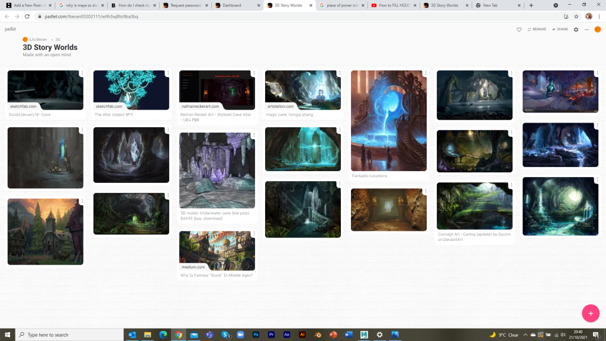Open Zoom from the taskbar
Image resolution: width=606 pixels, height=341 pixels.
coord(240,335)
